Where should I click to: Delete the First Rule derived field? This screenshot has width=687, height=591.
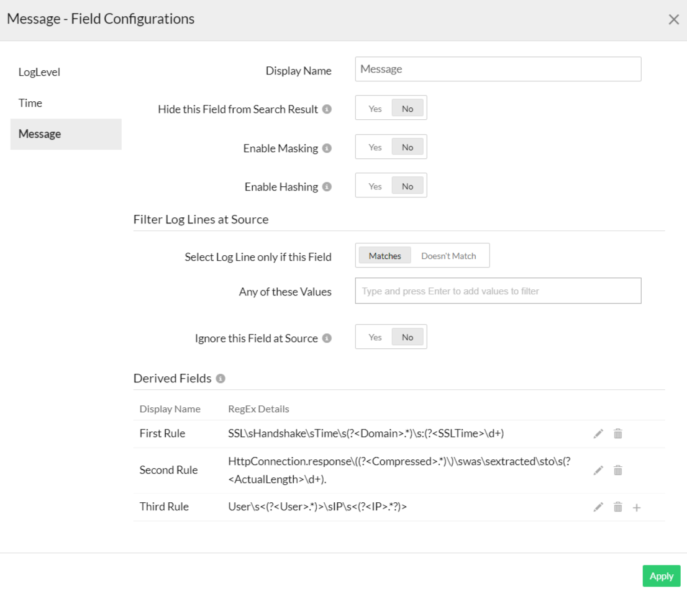(x=618, y=434)
